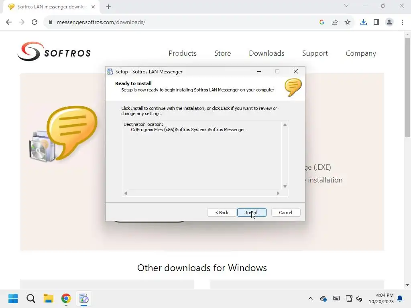Click the Google icon in address bar
The width and height of the screenshot is (411, 308).
coord(322,22)
